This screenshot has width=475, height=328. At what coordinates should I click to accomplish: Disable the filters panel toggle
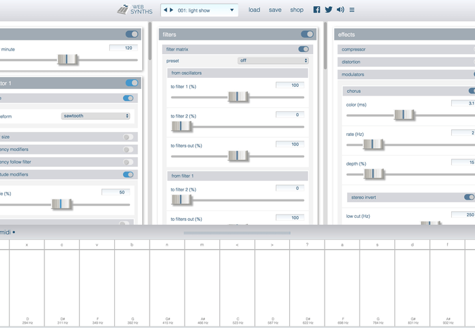click(308, 34)
